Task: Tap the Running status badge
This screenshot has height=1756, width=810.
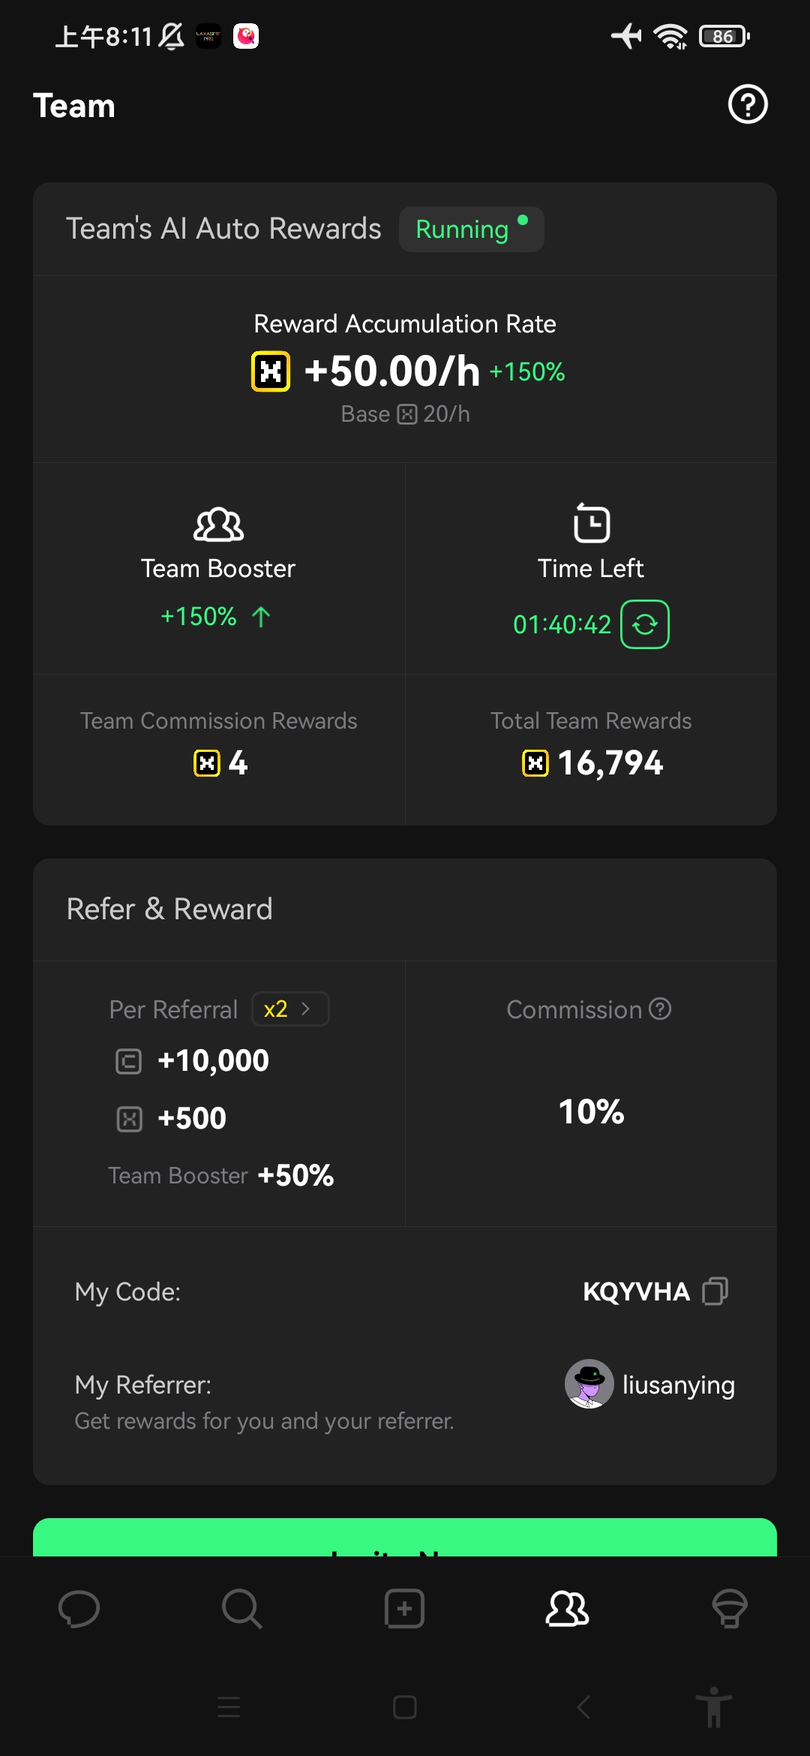Action: coord(471,229)
